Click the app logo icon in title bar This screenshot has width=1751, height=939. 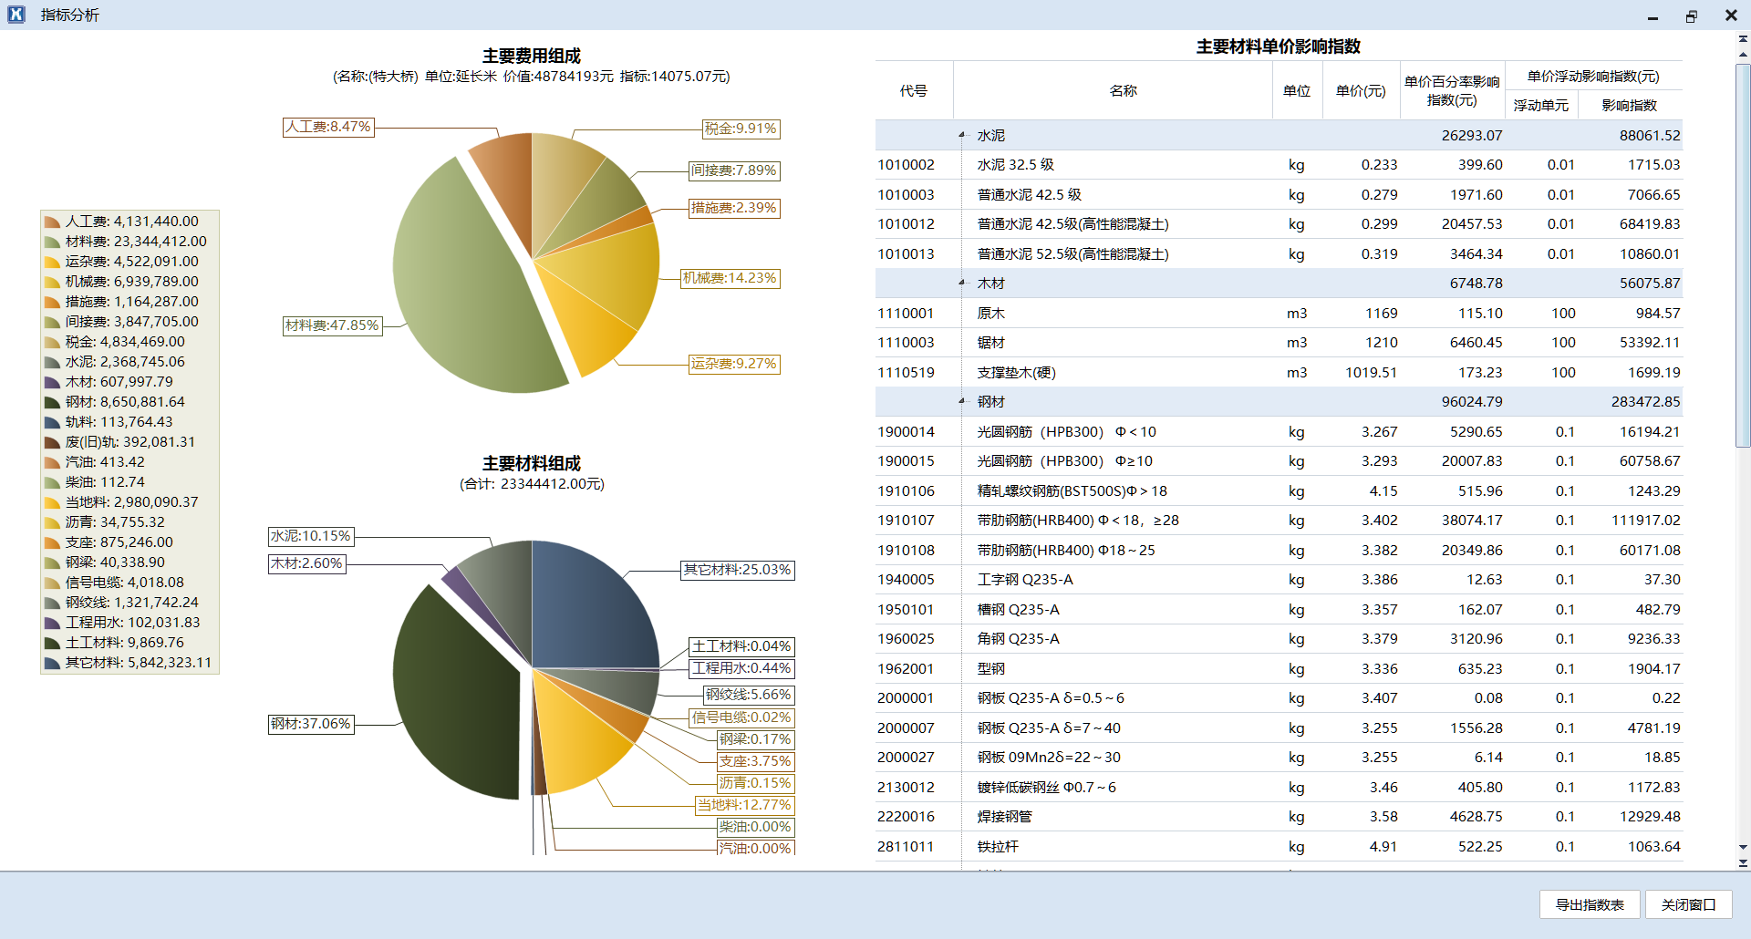(16, 15)
